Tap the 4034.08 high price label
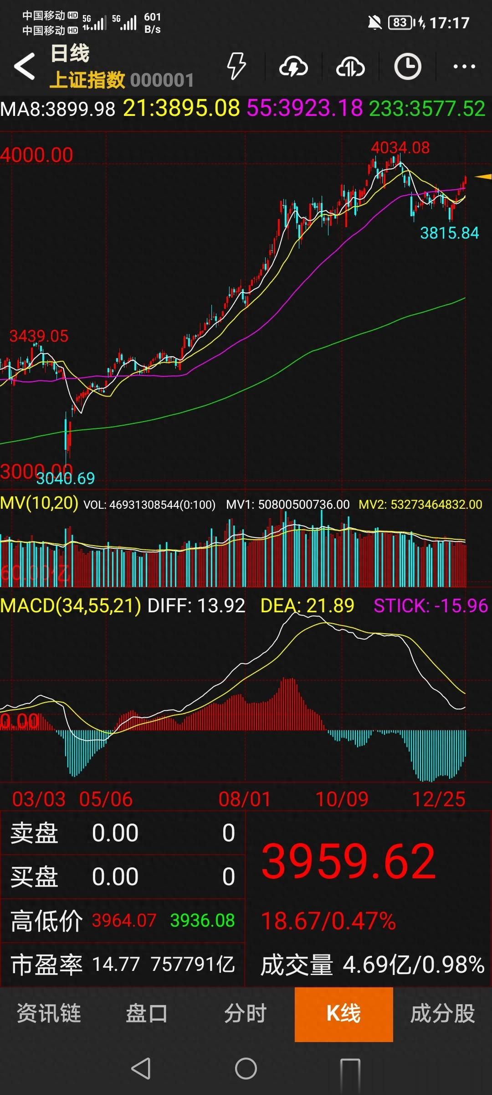 coord(400,147)
